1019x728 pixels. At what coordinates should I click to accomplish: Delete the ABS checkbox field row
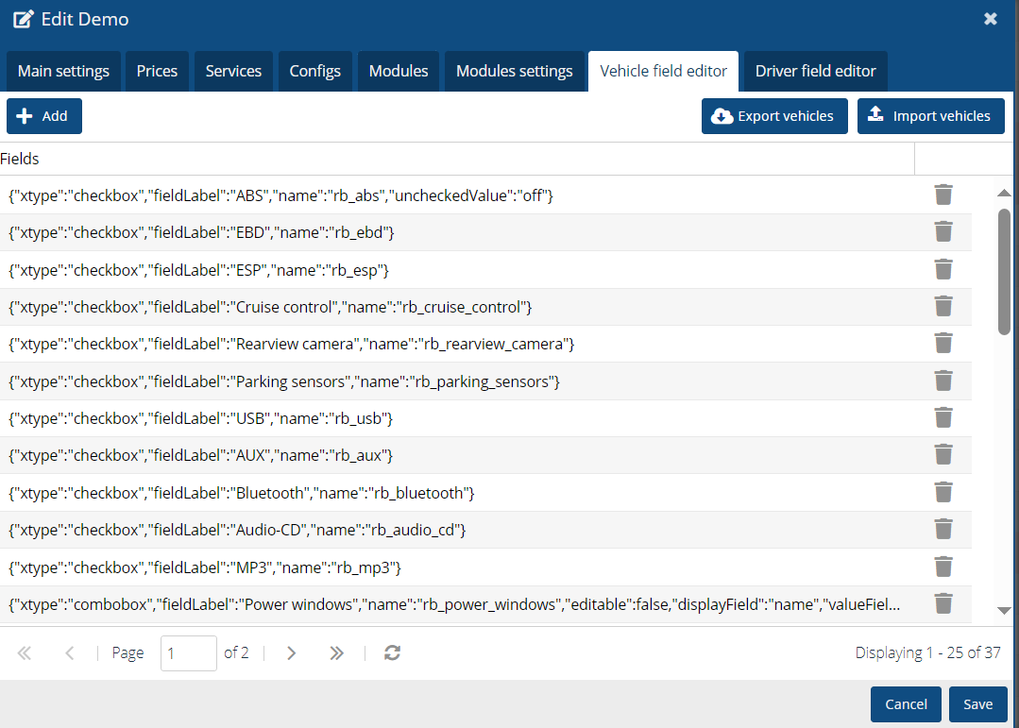943,195
